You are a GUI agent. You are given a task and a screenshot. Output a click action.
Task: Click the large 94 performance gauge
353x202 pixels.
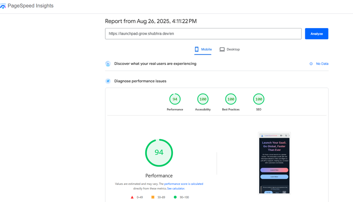(159, 153)
